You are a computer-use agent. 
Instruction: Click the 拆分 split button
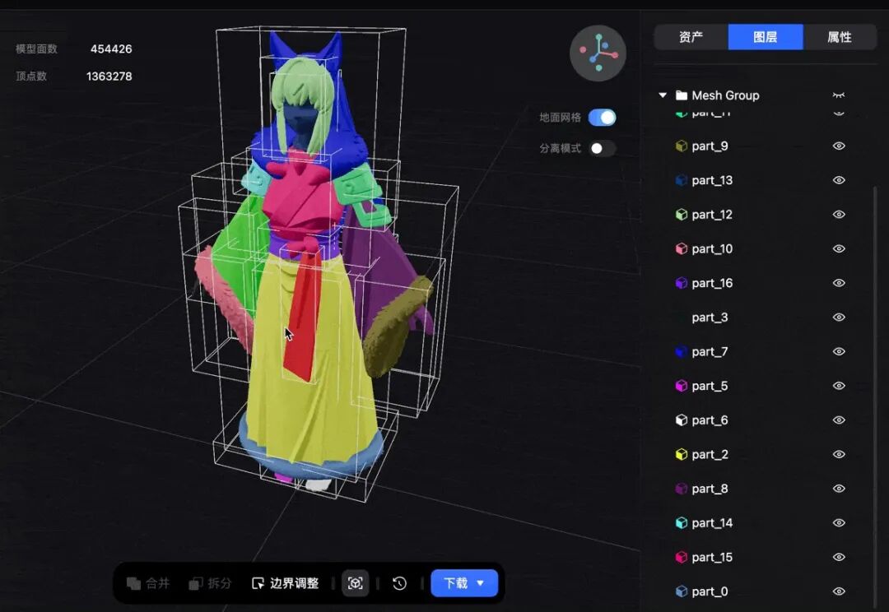click(x=211, y=583)
